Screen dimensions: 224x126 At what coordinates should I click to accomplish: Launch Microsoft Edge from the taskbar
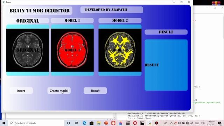coord(84,123)
